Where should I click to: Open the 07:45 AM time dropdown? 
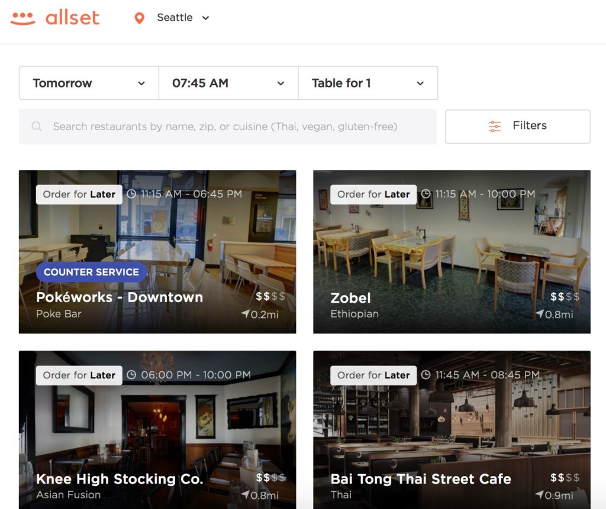pos(228,83)
